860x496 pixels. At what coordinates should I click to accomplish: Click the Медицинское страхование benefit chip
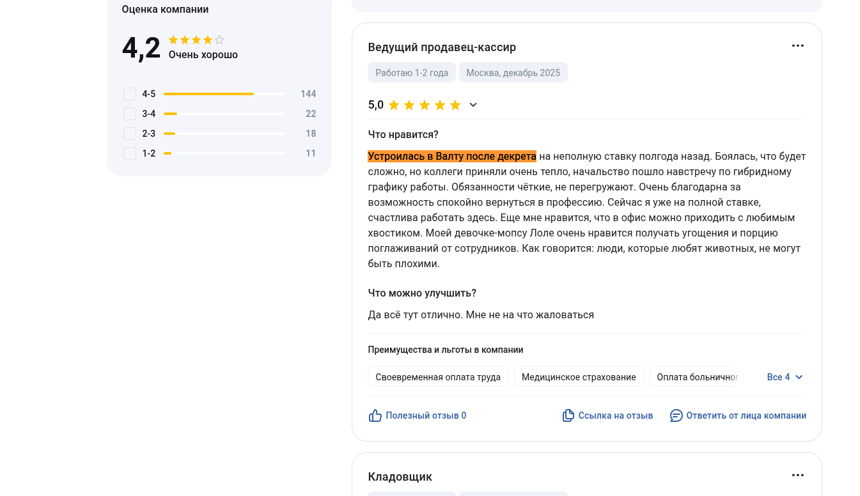(579, 377)
